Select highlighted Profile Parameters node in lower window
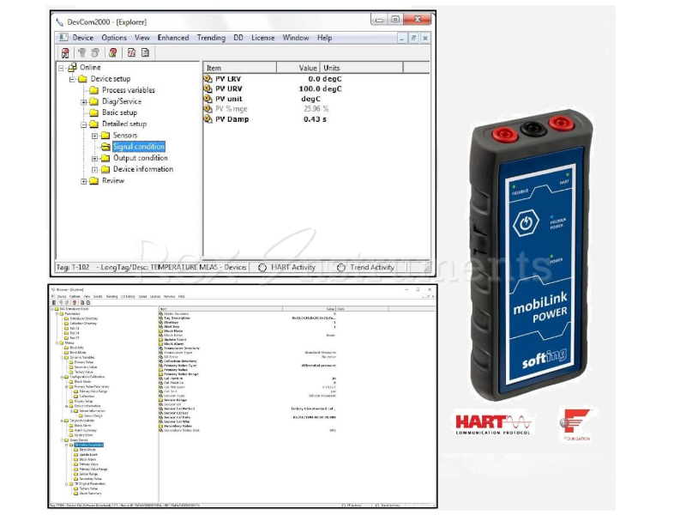Screen dimensions: 686x515 coord(89,445)
